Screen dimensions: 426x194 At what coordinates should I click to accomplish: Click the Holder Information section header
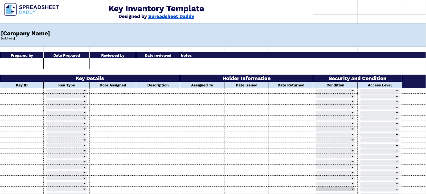247,78
